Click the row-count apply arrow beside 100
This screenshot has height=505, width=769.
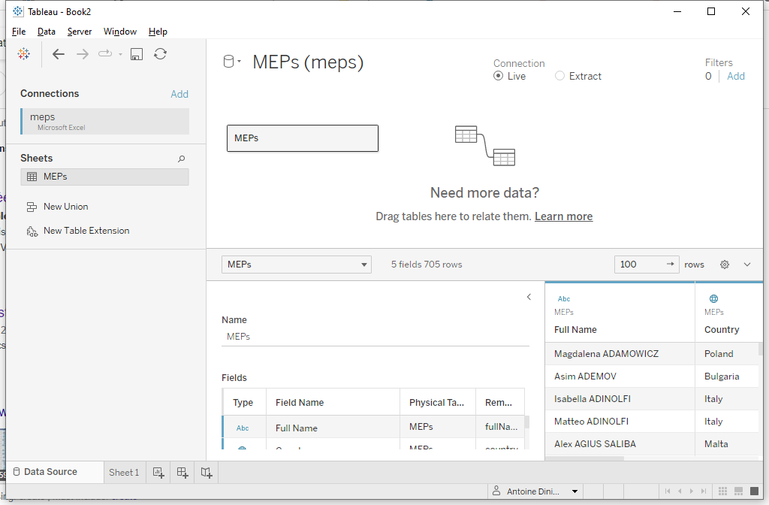[x=671, y=264]
